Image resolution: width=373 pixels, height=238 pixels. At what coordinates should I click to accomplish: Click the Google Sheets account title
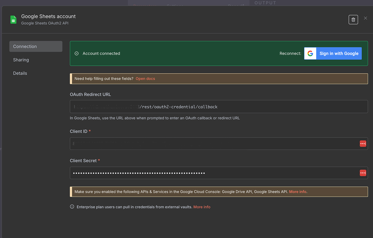(48, 17)
